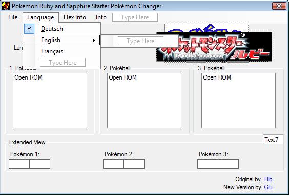This screenshot has height=196, width=289.
Task: Open the File menu
Action: point(13,17)
